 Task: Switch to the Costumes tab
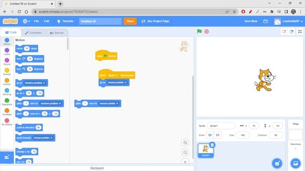pos(33,33)
